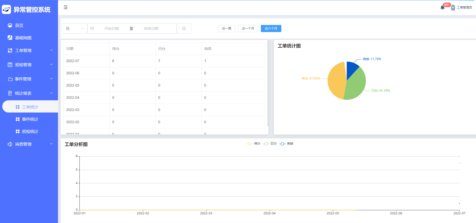Click the 统计报表 document icon
This screenshot has width=476, height=223.
point(10,93)
